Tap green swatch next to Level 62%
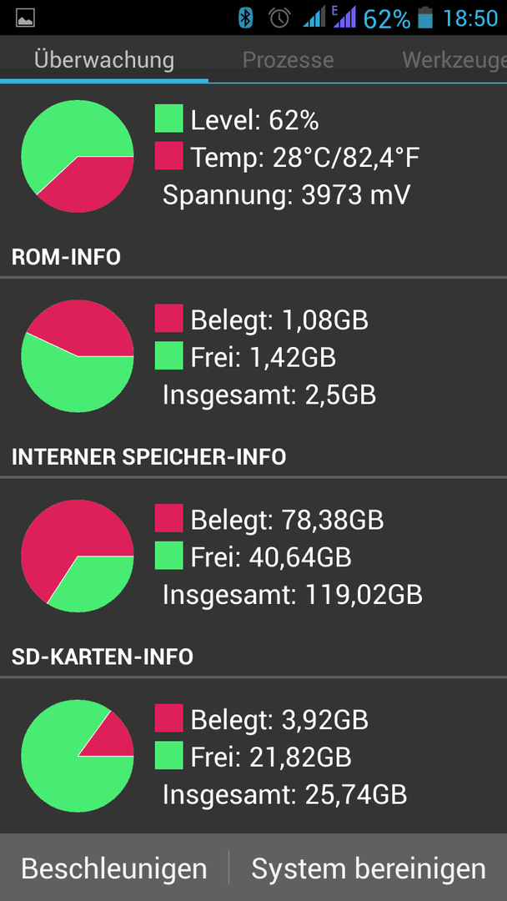This screenshot has width=507, height=901. (x=168, y=119)
